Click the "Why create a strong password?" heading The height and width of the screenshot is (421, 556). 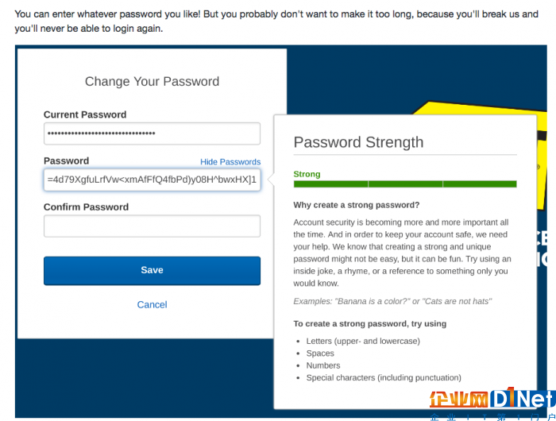click(x=357, y=205)
